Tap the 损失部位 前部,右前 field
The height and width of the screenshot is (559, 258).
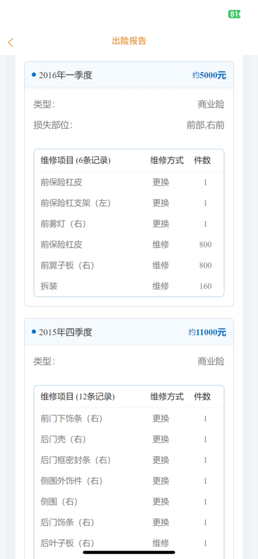click(x=129, y=125)
